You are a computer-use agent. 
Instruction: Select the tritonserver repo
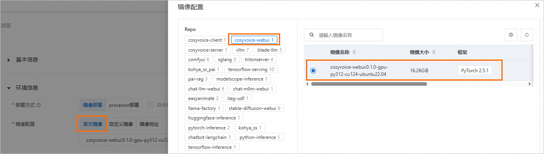tap(259, 60)
